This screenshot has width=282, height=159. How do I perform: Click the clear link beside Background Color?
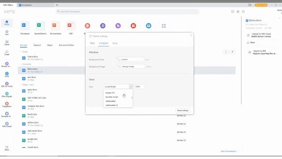(x=147, y=60)
